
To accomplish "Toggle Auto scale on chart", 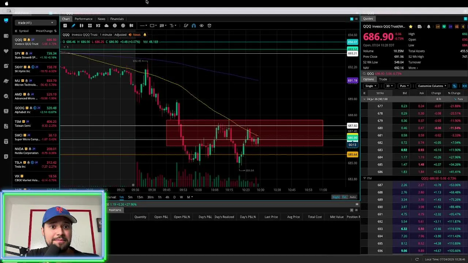I will 353,197.
